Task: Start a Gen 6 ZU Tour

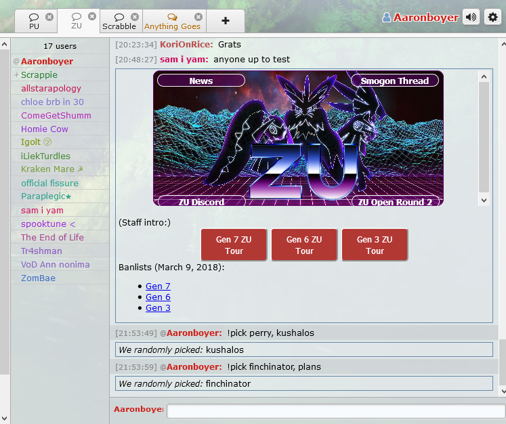Action: tap(304, 245)
